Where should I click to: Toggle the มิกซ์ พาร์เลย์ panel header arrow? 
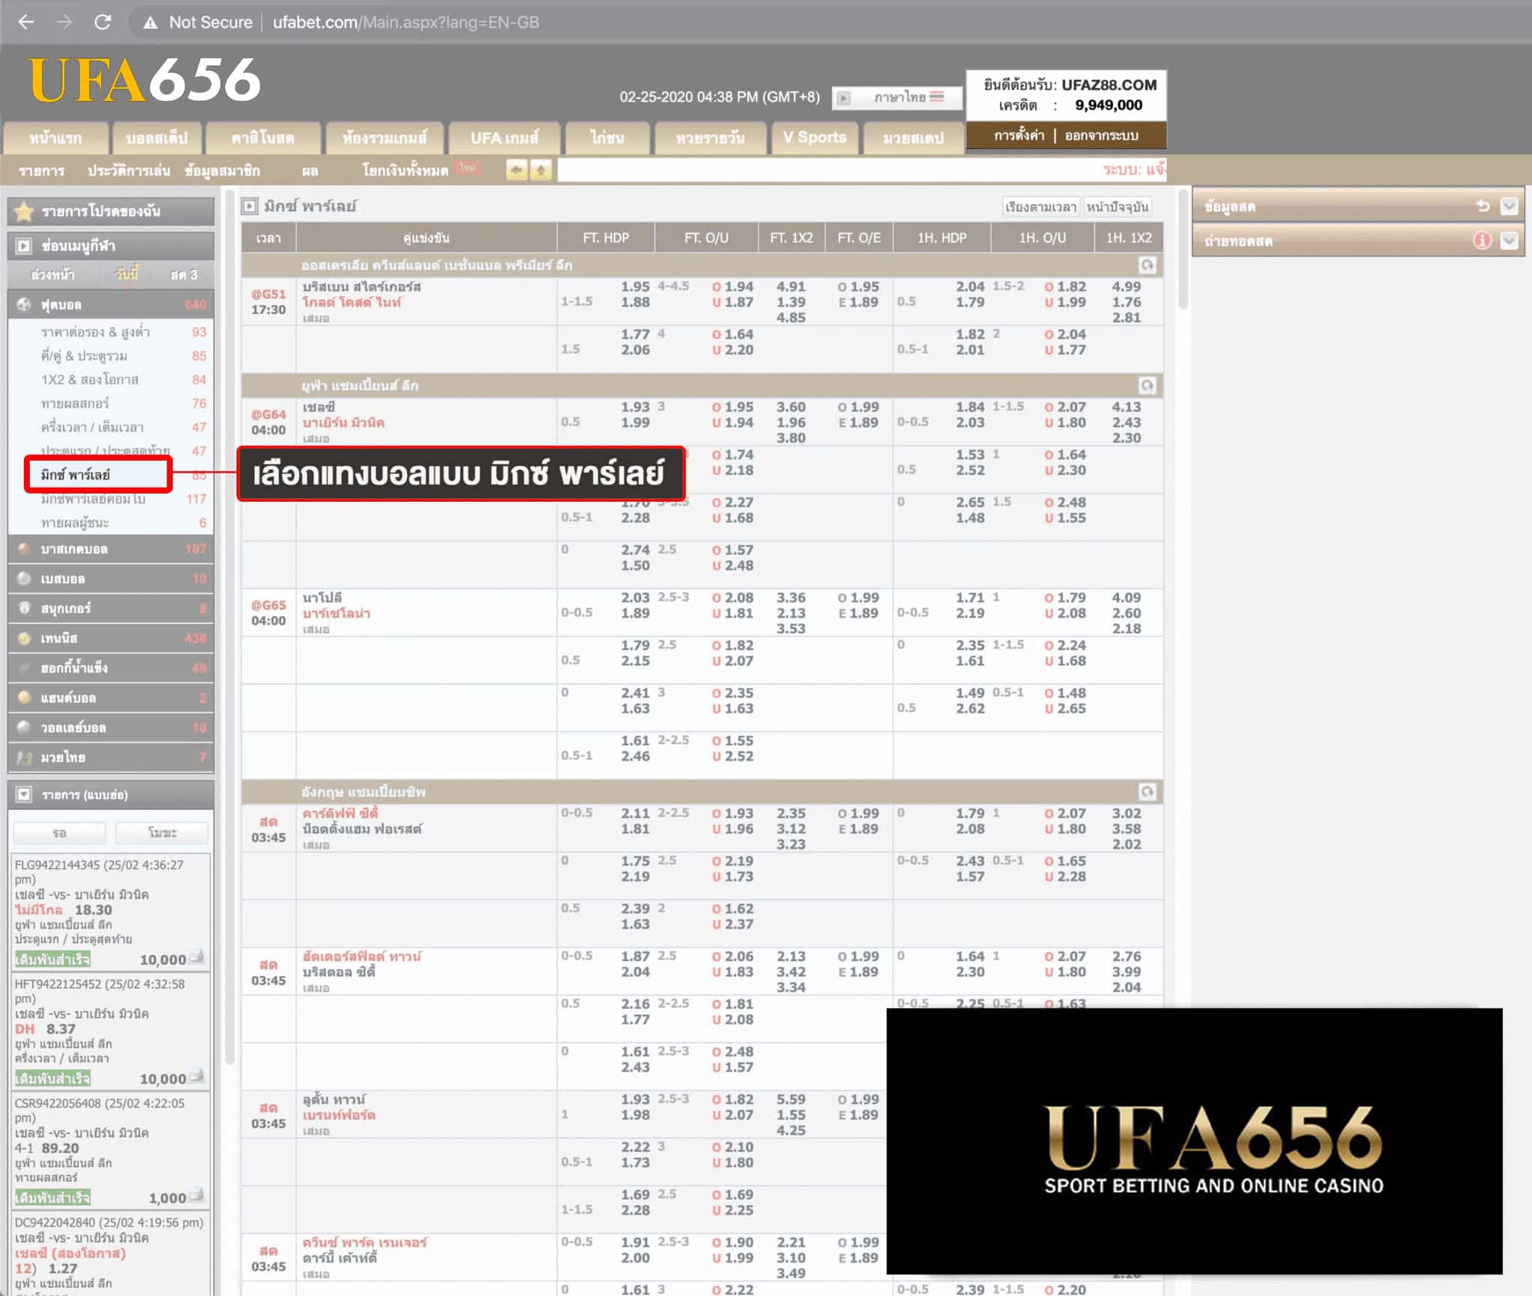tap(250, 206)
